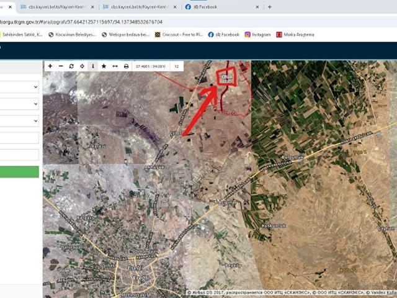397x298 pixels.
Task: Click the Beyköy label on the map
Action: tap(233, 265)
